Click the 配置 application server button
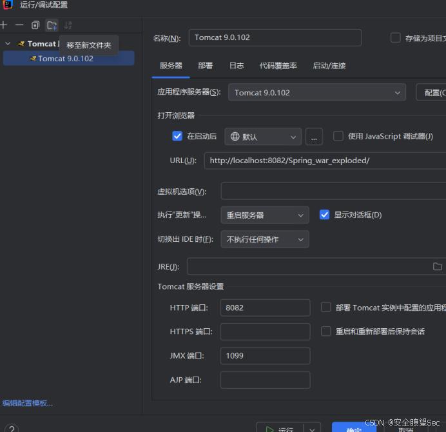 coord(431,92)
